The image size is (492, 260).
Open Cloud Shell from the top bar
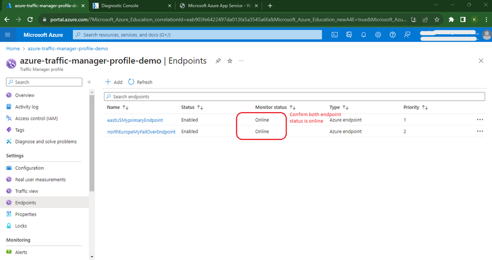click(334, 35)
